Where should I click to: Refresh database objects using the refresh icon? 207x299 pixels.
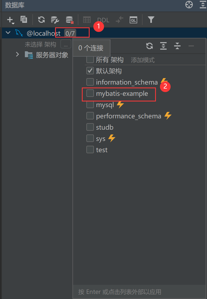[x=41, y=20]
